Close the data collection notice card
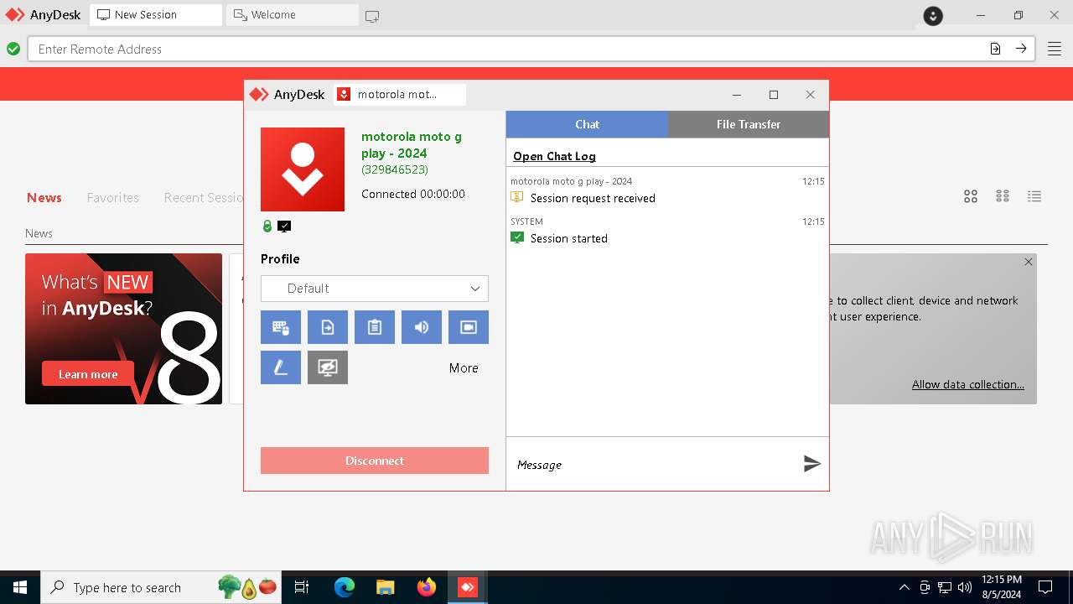 click(x=1029, y=262)
